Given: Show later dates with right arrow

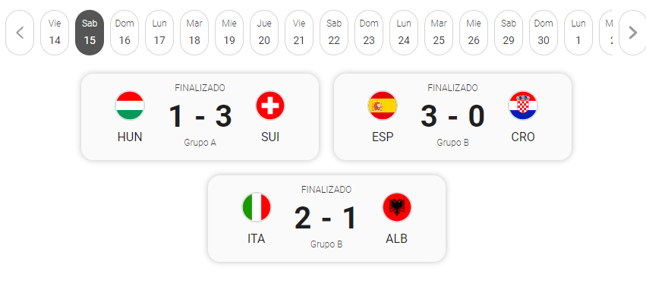Looking at the screenshot, I should pyautogui.click(x=633, y=33).
